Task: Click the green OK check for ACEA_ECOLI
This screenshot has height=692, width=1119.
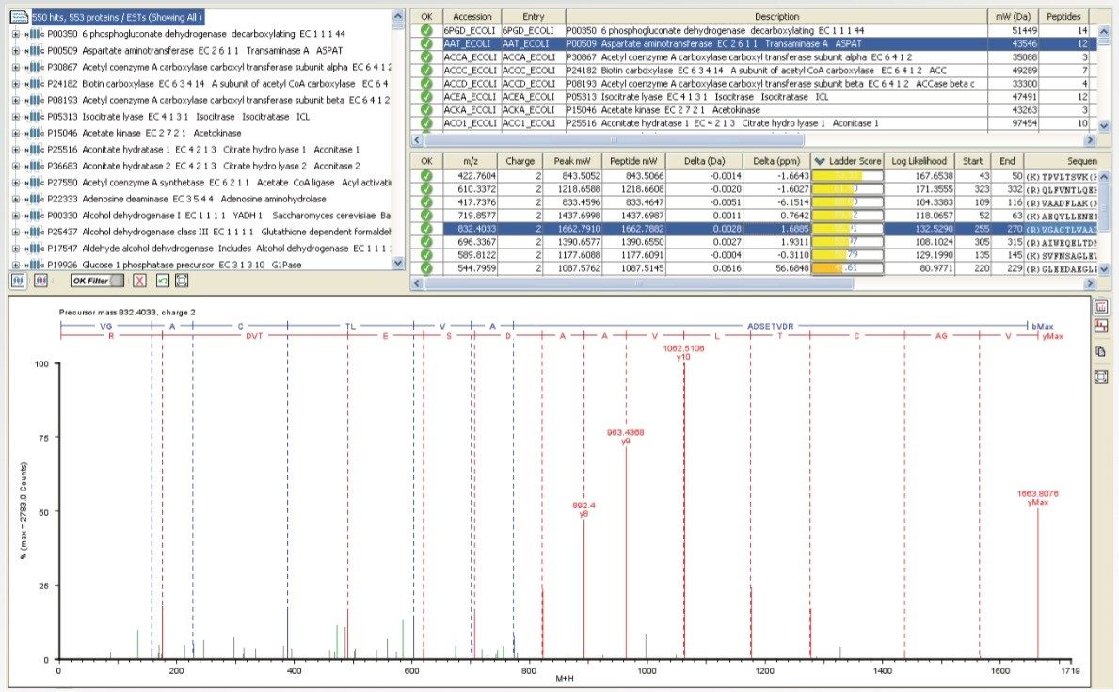Action: (426, 96)
